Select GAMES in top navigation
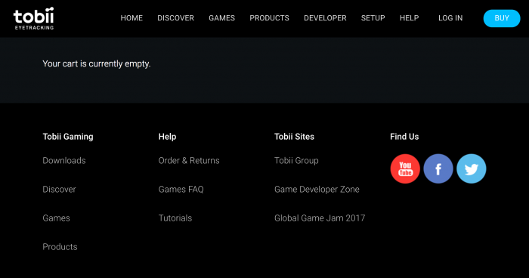The width and height of the screenshot is (529, 278). click(221, 18)
